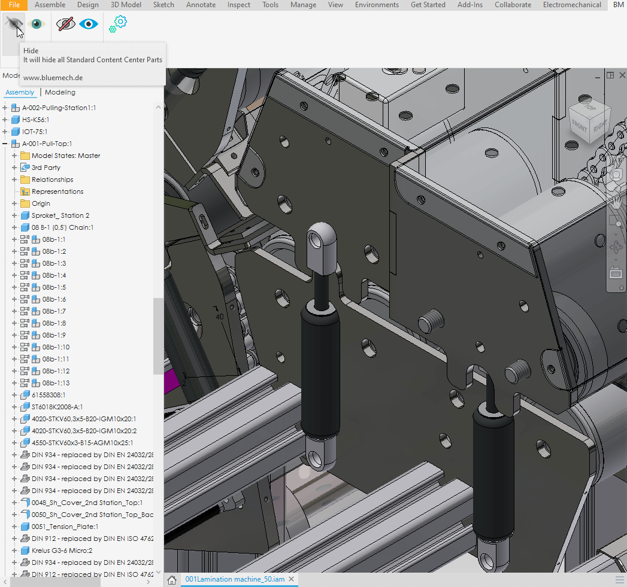Open the Assemble ribbon tab

point(50,5)
